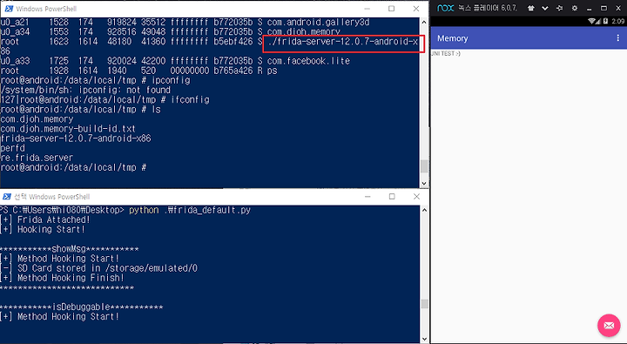The width and height of the screenshot is (627, 344).
Task: Close the Nox player window
Action: point(618,8)
